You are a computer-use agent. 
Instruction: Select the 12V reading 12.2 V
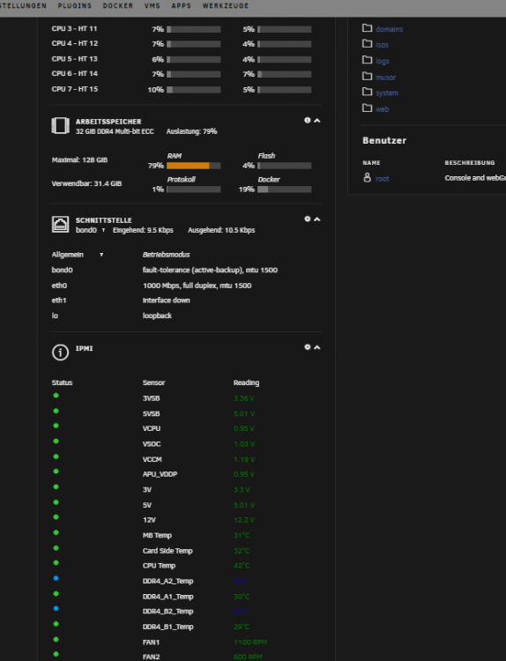coord(244,520)
